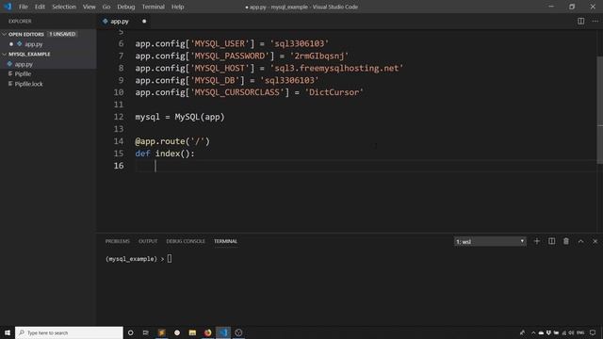
Task: Click the 1 UNSAVED badge
Action: (x=62, y=34)
